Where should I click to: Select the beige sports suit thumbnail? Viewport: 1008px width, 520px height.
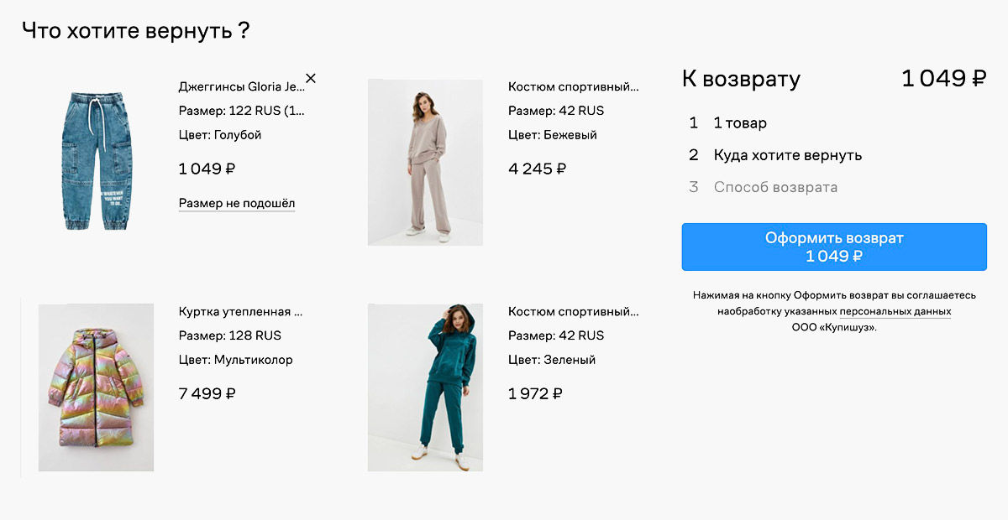point(425,163)
